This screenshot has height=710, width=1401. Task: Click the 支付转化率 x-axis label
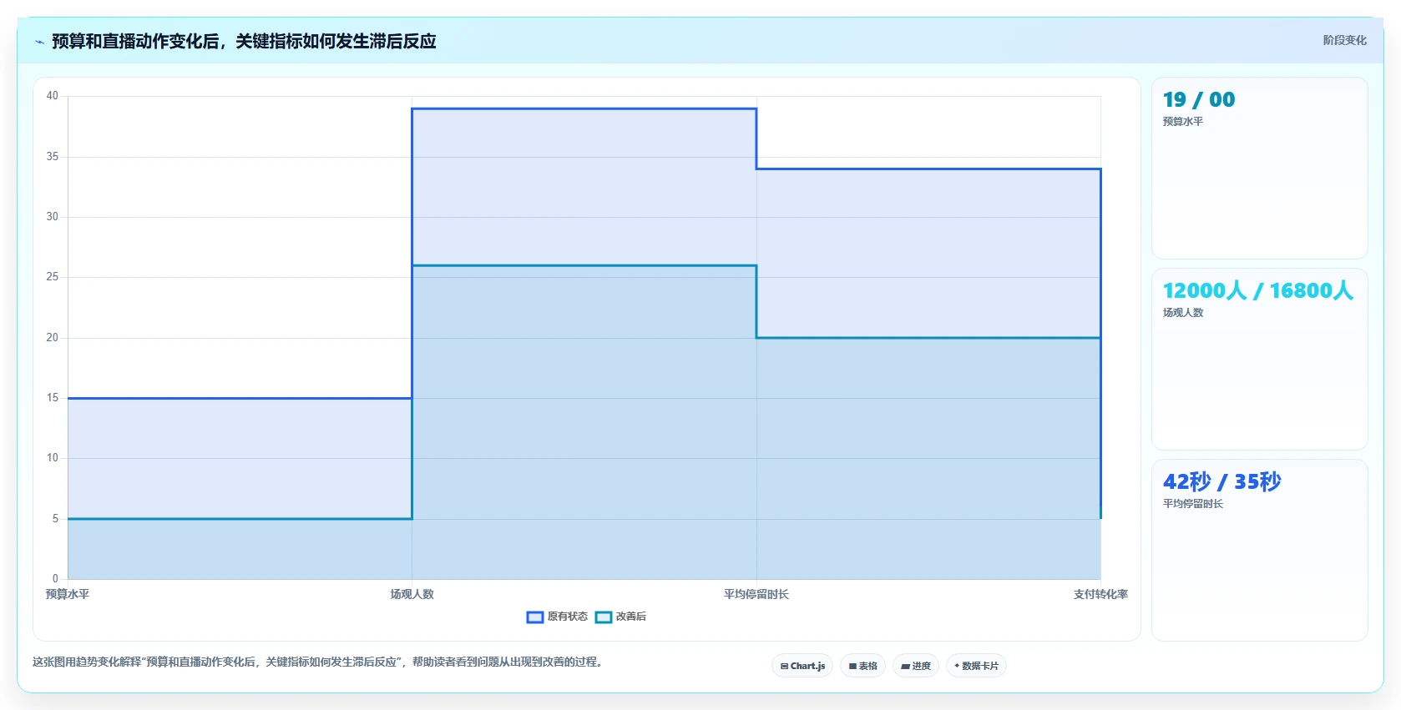point(1100,594)
